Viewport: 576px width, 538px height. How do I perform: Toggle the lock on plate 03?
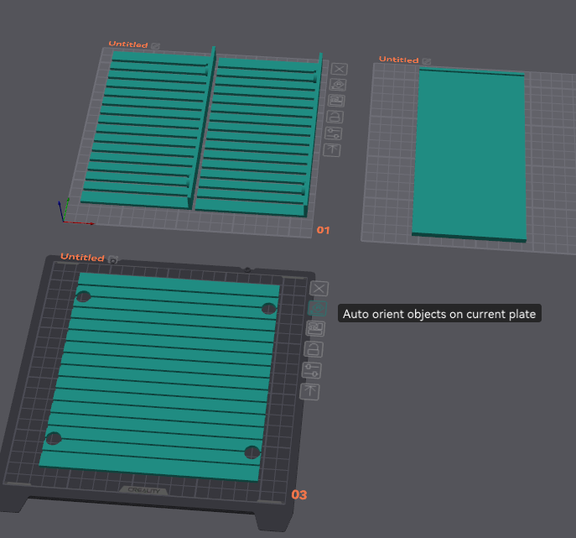coord(314,350)
